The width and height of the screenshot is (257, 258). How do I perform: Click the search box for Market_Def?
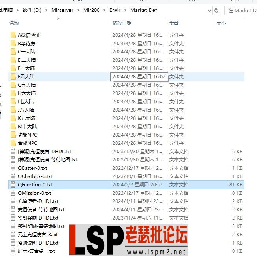241,11
